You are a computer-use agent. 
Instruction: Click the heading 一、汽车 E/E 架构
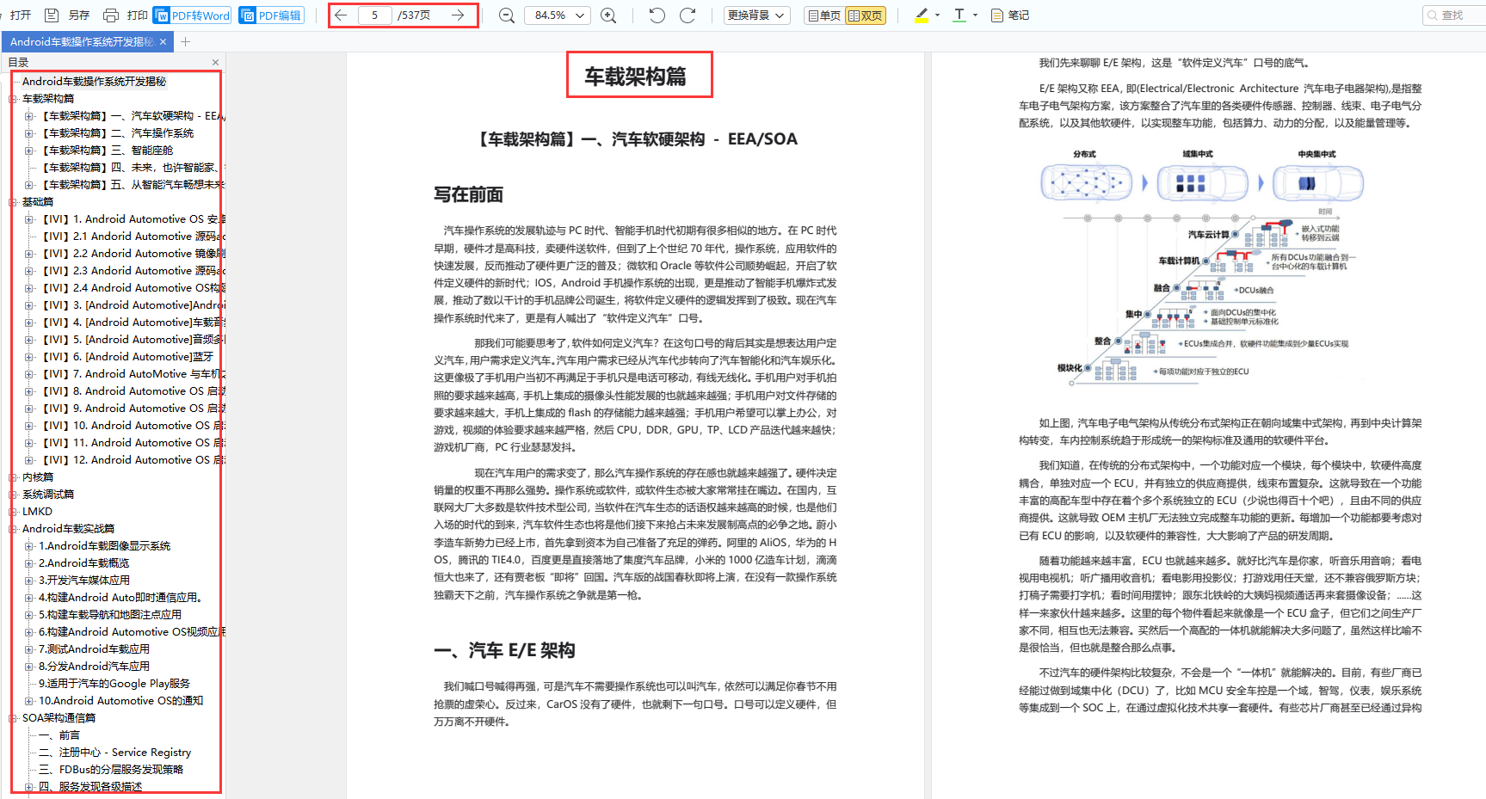click(x=504, y=651)
